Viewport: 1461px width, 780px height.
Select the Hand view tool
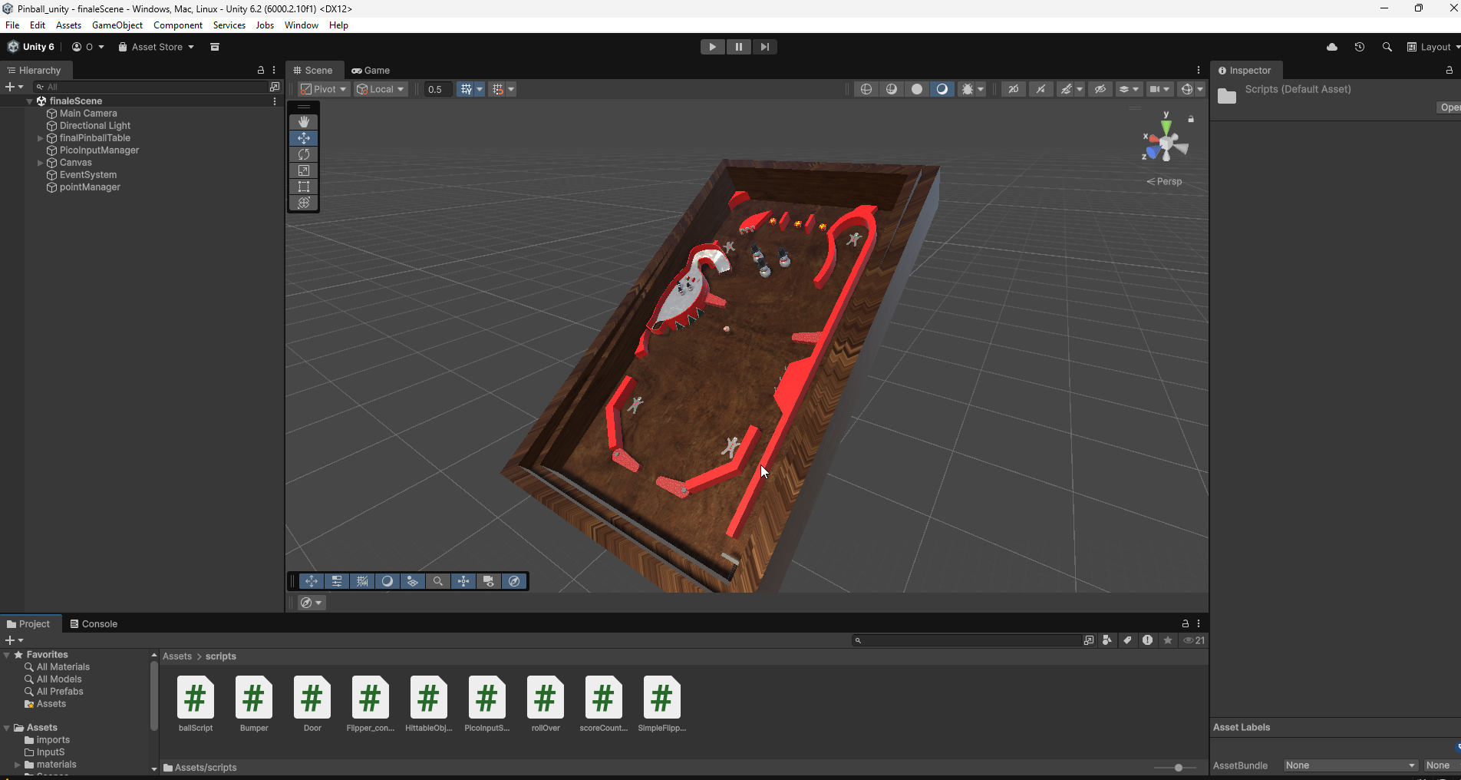303,121
